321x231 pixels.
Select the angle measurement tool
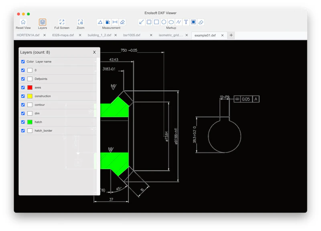point(100,22)
